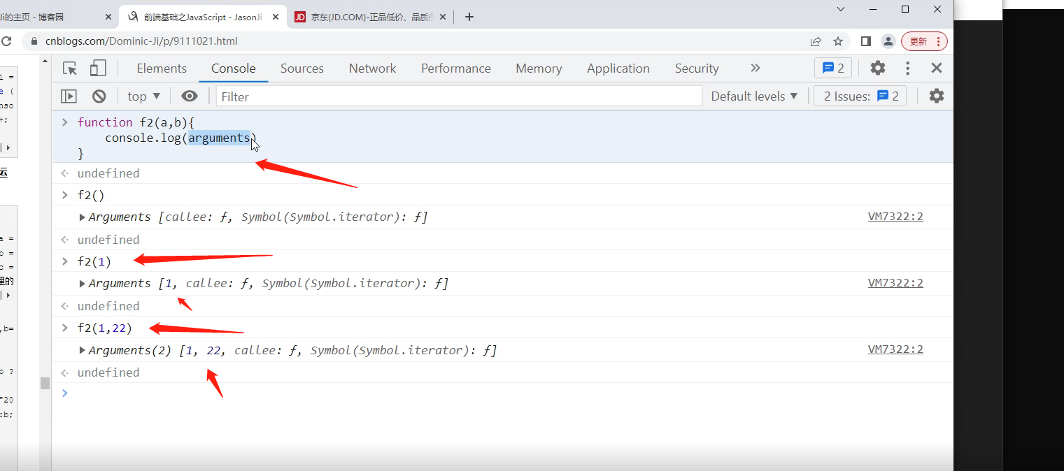Select the inspect element picker icon
The image size is (1064, 471).
click(x=70, y=68)
